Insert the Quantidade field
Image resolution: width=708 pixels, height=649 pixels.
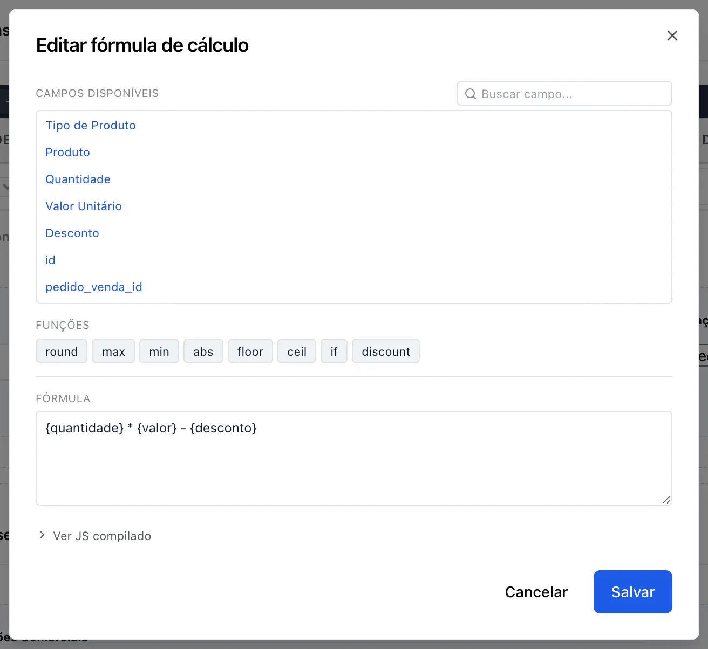pyautogui.click(x=78, y=179)
